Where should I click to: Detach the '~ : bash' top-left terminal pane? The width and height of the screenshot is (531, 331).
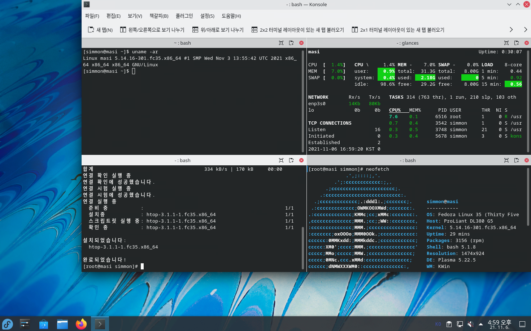291,43
